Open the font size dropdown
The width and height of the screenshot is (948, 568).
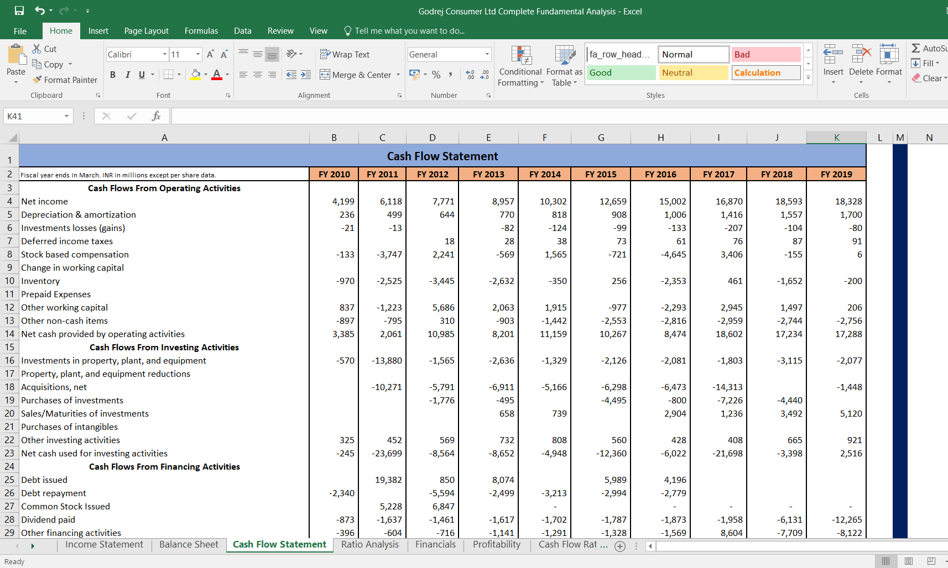[198, 54]
